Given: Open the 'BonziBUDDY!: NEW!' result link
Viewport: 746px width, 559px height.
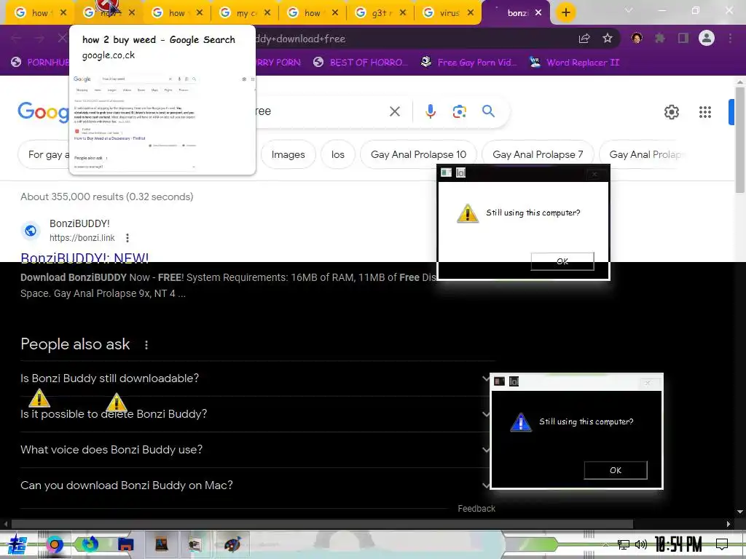Looking at the screenshot, I should coord(85,257).
